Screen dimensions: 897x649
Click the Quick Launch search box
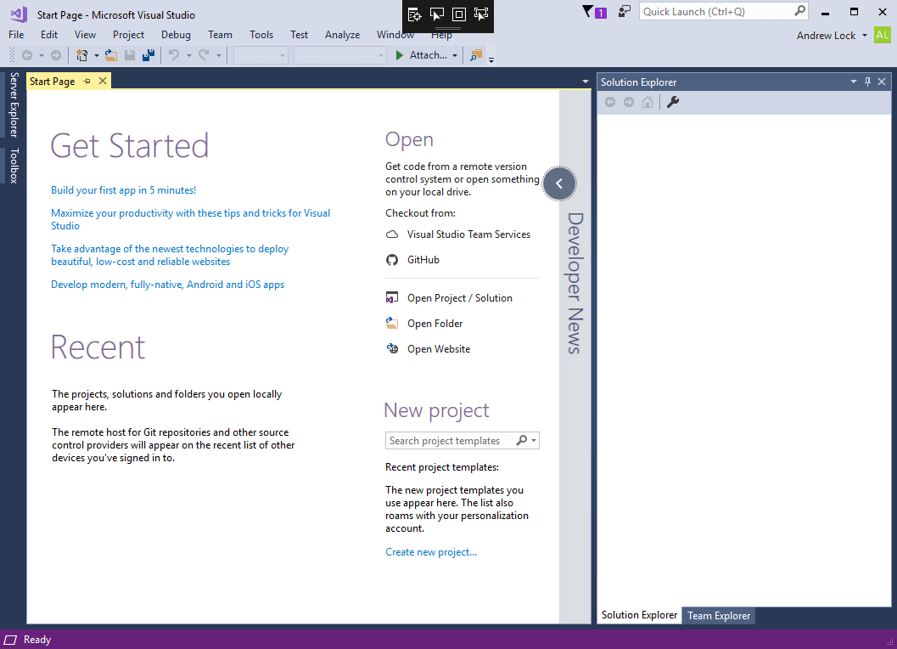tap(717, 11)
